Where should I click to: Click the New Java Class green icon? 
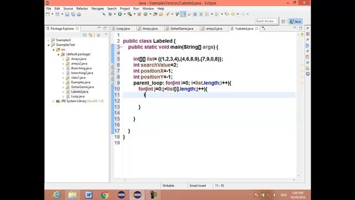tap(145, 14)
